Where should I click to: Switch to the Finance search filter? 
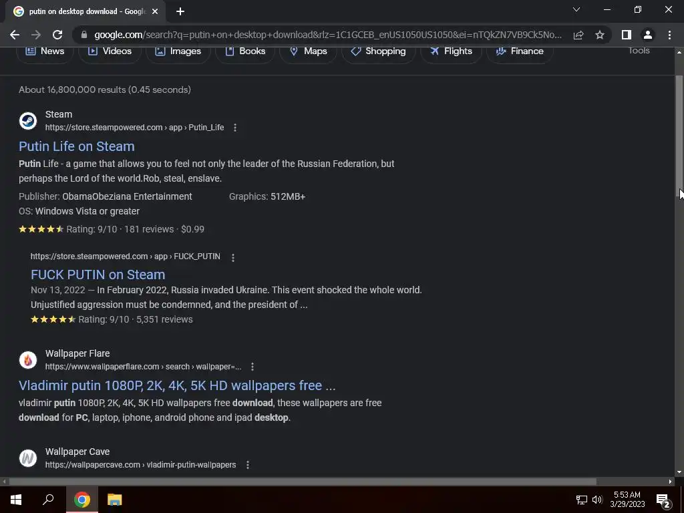tap(520, 51)
